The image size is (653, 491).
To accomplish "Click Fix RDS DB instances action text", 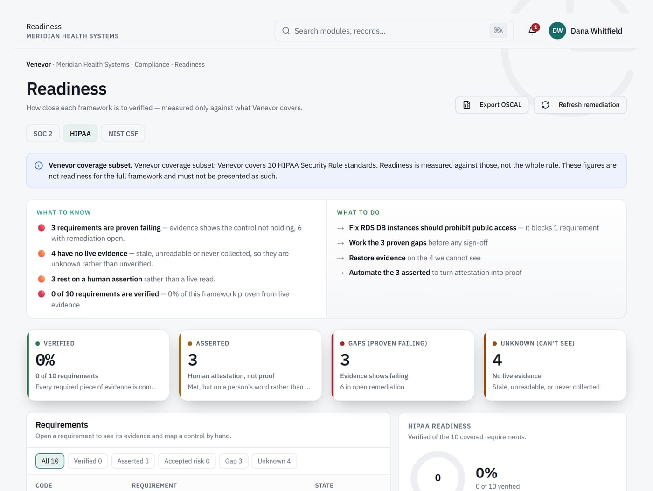I will click(x=432, y=228).
